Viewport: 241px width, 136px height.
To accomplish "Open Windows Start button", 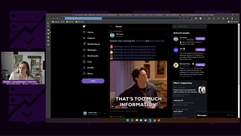I will 128,121.
